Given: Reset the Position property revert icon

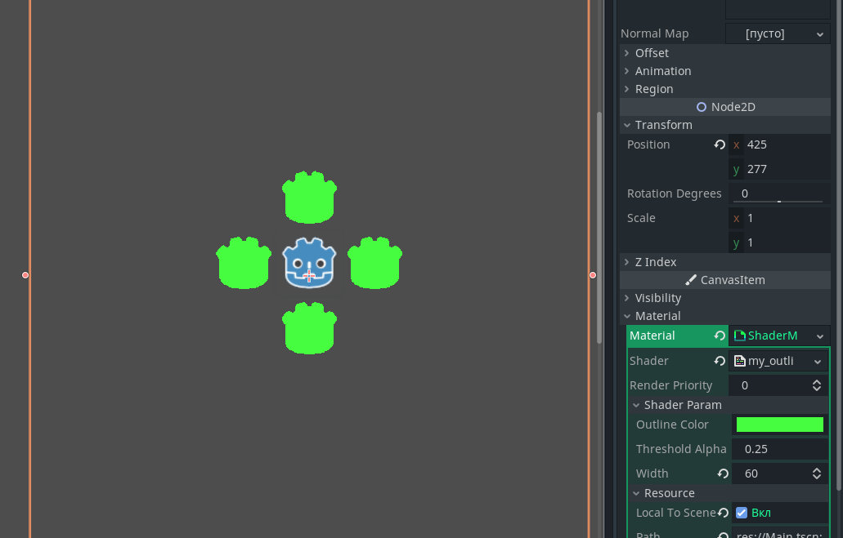Looking at the screenshot, I should click(720, 145).
